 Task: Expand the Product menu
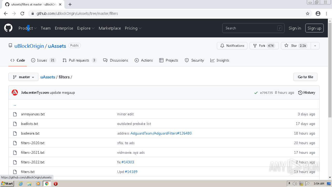click(x=27, y=28)
